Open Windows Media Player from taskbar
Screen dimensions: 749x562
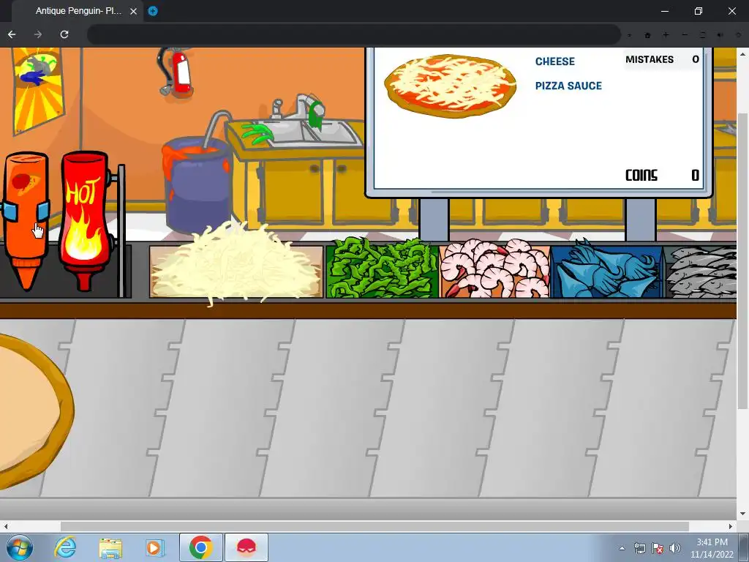click(154, 547)
